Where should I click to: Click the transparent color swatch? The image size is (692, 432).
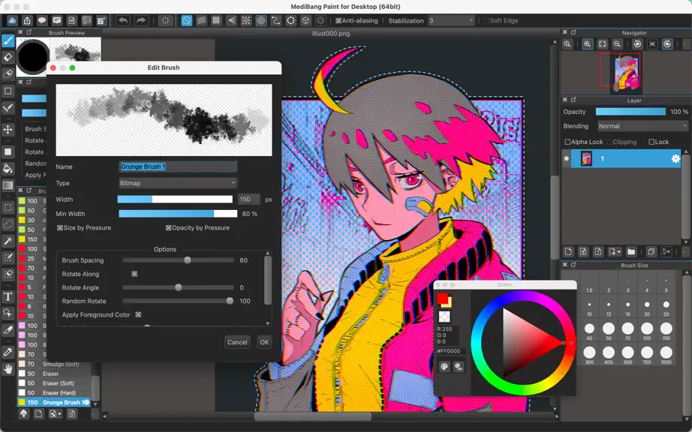click(x=444, y=316)
